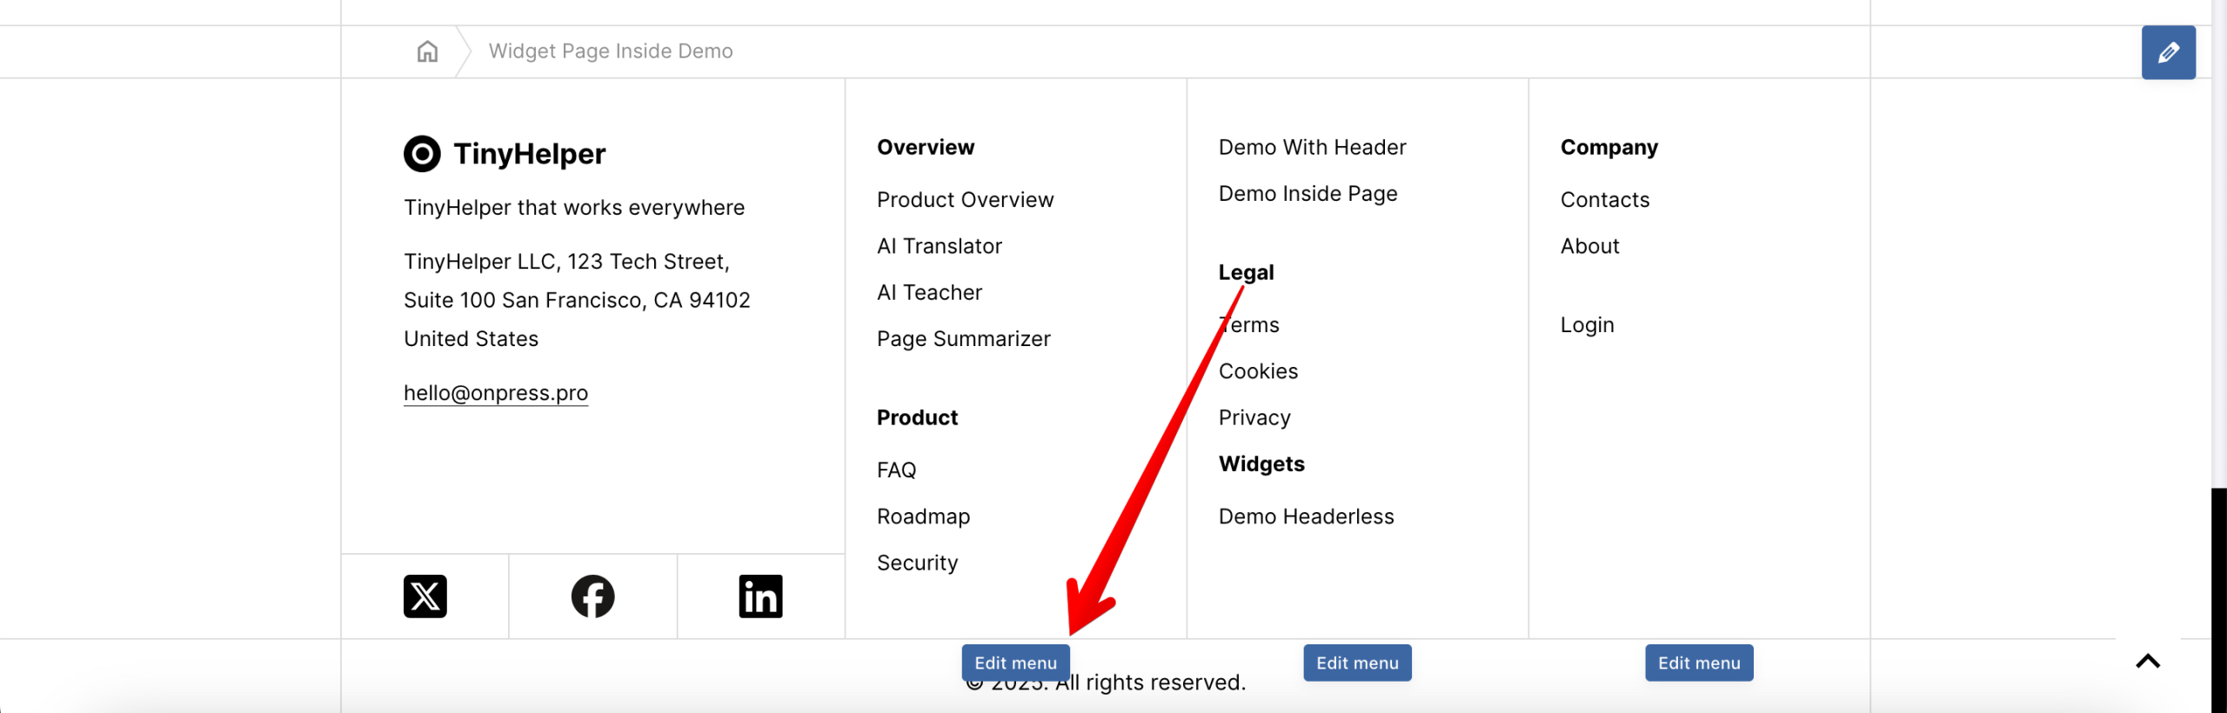The image size is (2227, 713).
Task: Click the Roadmap footer link
Action: [x=923, y=516]
